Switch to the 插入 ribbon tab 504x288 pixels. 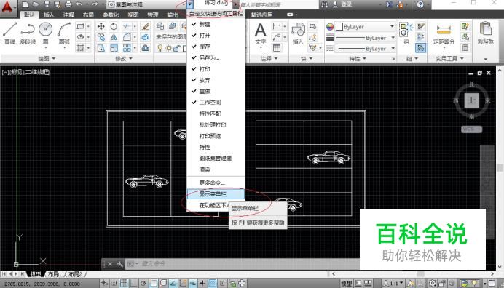pyautogui.click(x=49, y=15)
